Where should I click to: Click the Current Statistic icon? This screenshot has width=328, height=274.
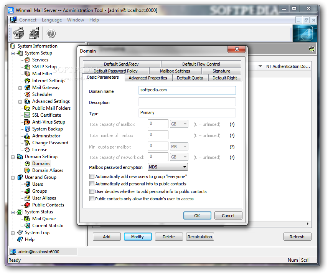coord(27,226)
